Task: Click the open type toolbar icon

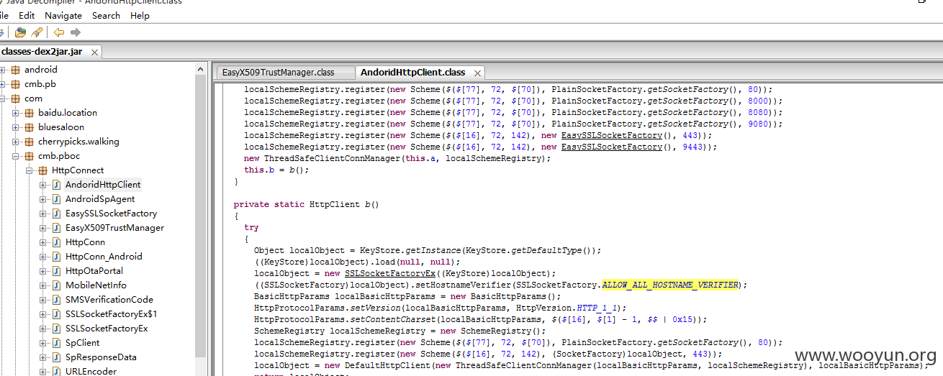Action: pos(20,32)
